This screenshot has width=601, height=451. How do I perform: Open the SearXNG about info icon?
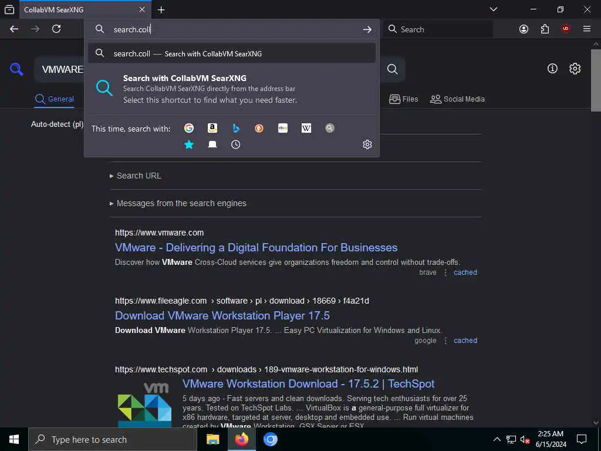pyautogui.click(x=552, y=69)
